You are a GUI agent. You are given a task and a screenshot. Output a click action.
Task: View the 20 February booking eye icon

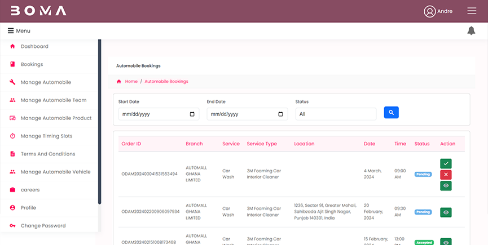[446, 212]
